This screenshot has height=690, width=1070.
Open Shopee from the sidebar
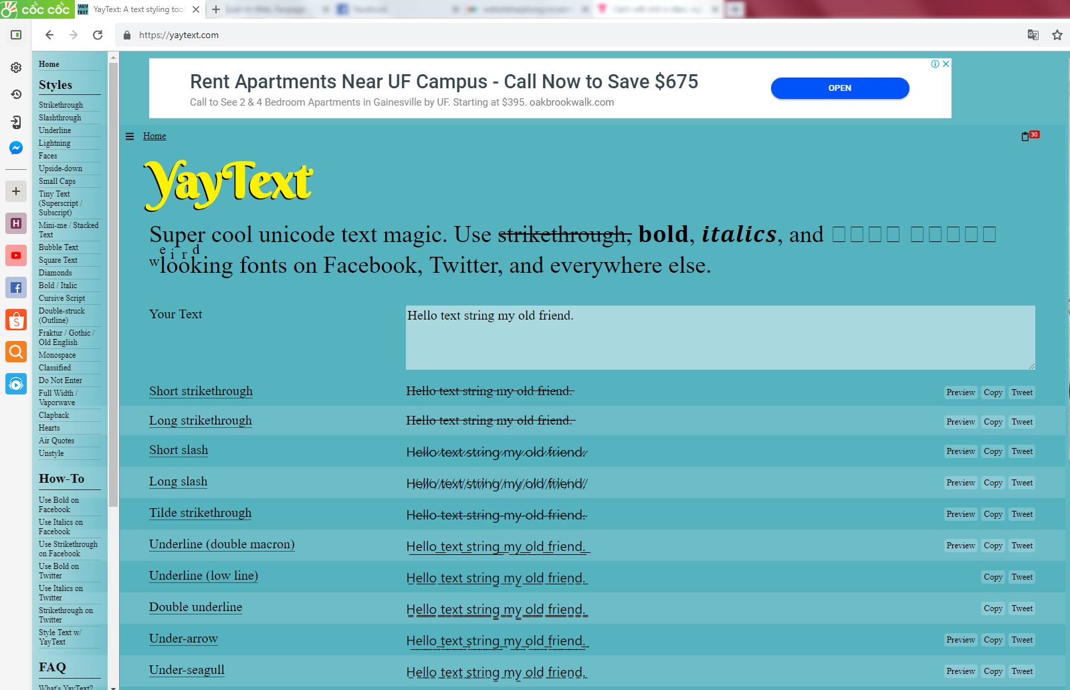click(x=16, y=320)
